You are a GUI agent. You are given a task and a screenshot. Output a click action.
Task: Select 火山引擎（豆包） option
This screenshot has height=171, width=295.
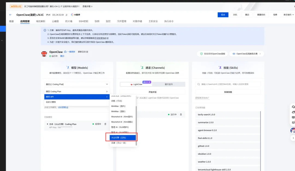[x=122, y=137]
